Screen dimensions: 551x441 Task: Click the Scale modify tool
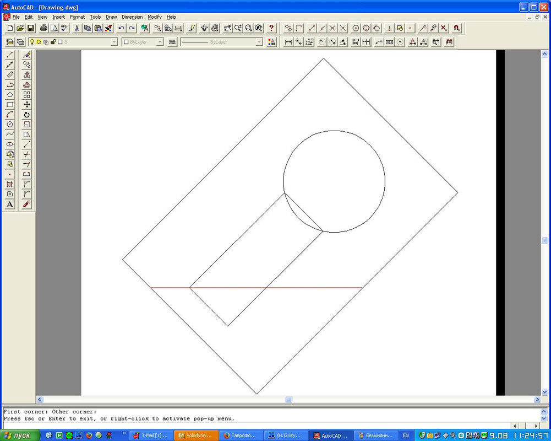tap(27, 124)
